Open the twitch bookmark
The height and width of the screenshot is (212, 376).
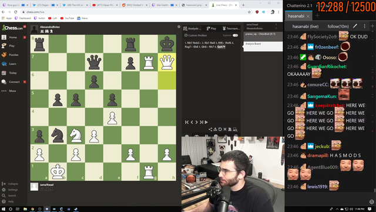coord(39,18)
